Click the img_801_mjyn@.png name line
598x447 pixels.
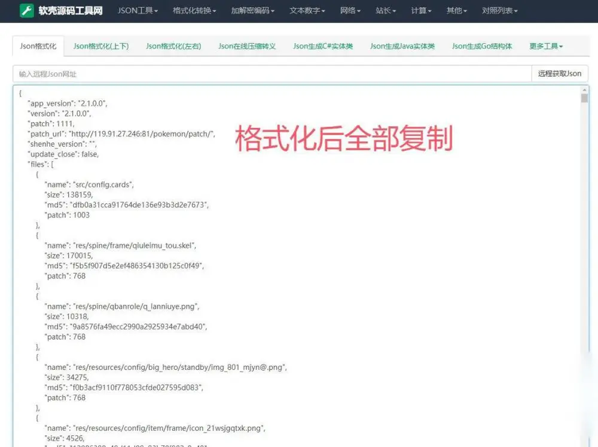[x=166, y=367]
